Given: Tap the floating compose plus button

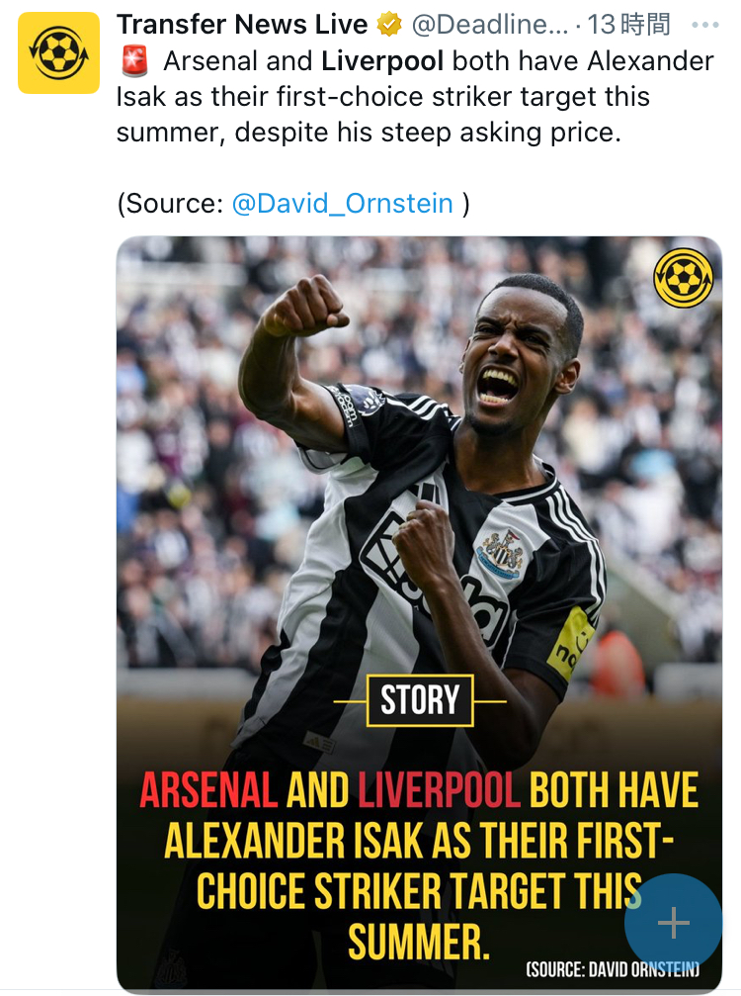Looking at the screenshot, I should tap(673, 923).
